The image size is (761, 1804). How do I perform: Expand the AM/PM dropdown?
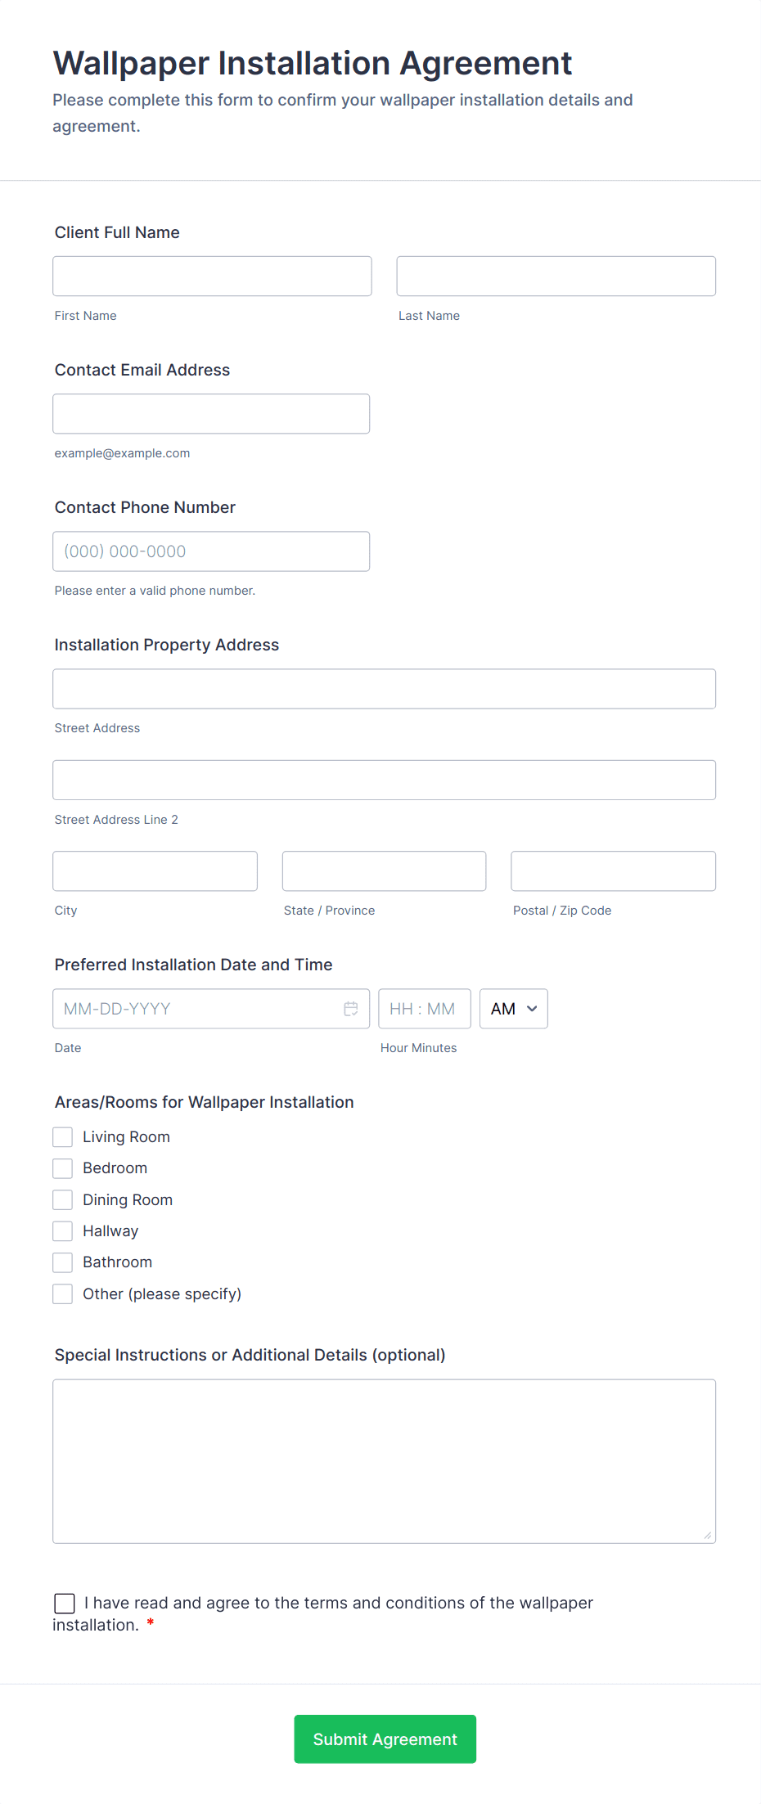(513, 1009)
